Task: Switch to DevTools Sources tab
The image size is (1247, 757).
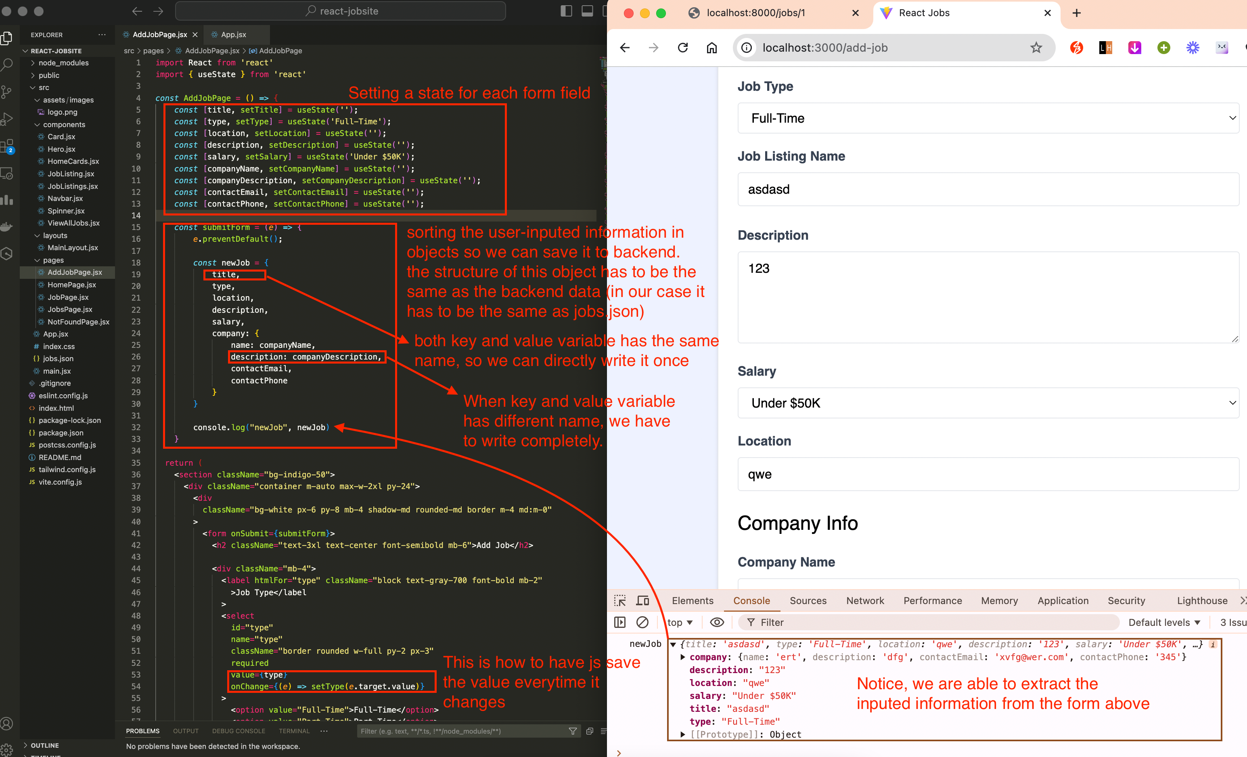Action: point(808,601)
